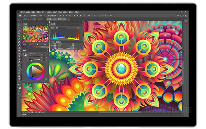206x129 pixels.
Task: Refresh the histogram with the circular arrow
Action: pos(78,28)
